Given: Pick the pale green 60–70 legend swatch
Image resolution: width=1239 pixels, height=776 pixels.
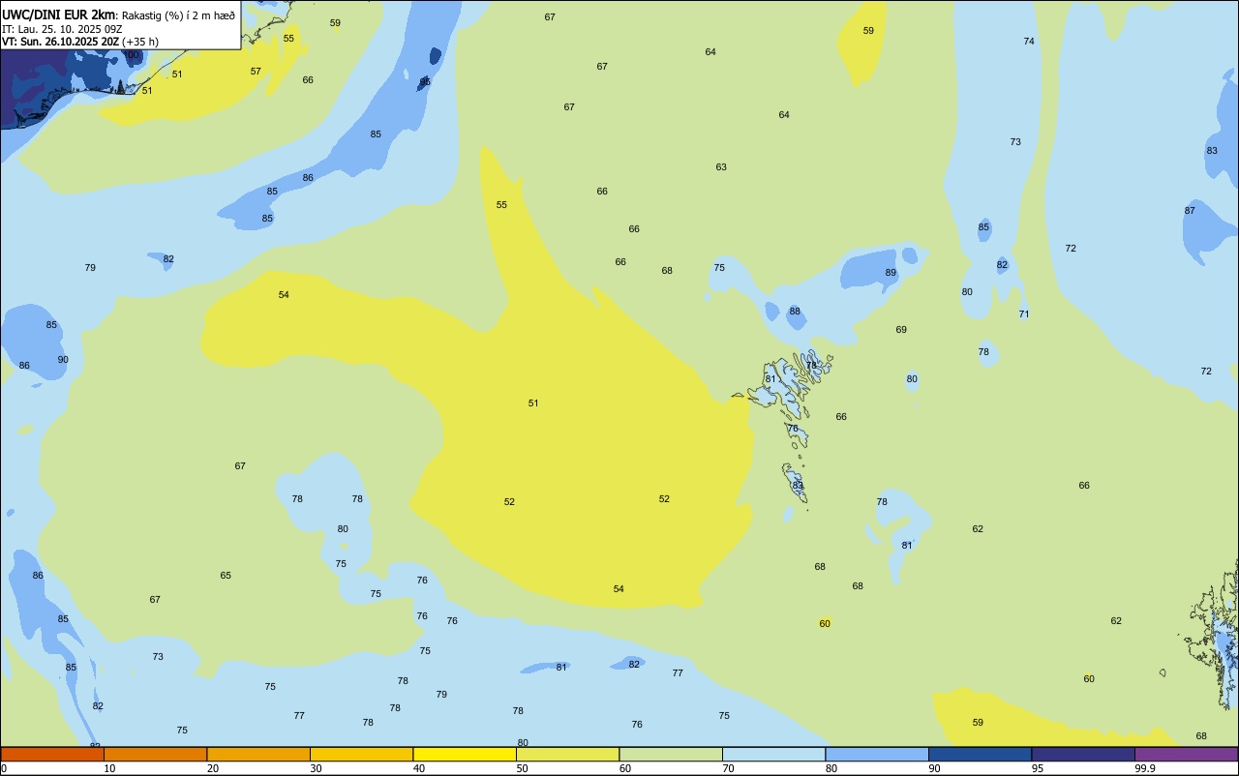Looking at the screenshot, I should tap(671, 754).
